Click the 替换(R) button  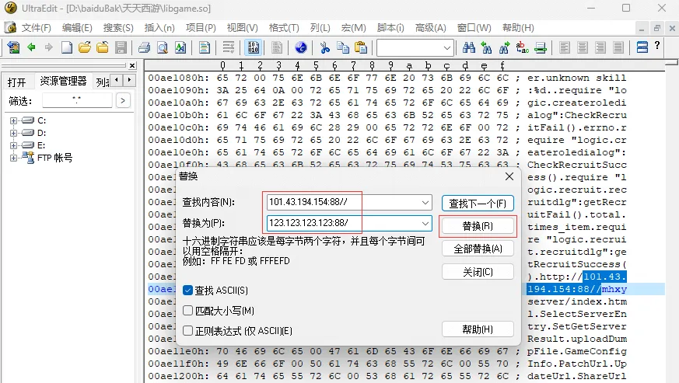coord(478,226)
